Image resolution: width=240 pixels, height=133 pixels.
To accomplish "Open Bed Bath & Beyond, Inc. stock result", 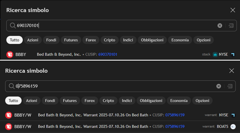I will pos(59,55).
